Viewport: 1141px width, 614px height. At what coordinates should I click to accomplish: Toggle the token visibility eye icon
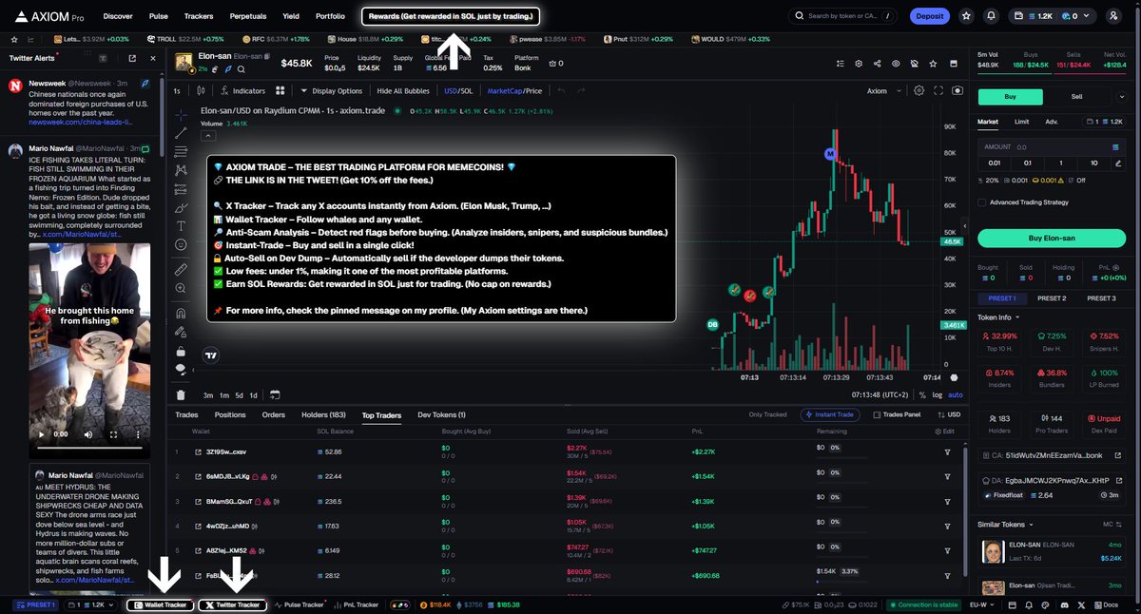[x=896, y=64]
